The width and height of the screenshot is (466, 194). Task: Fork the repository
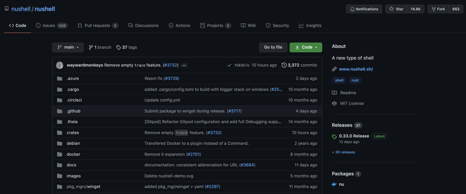coord(438,9)
